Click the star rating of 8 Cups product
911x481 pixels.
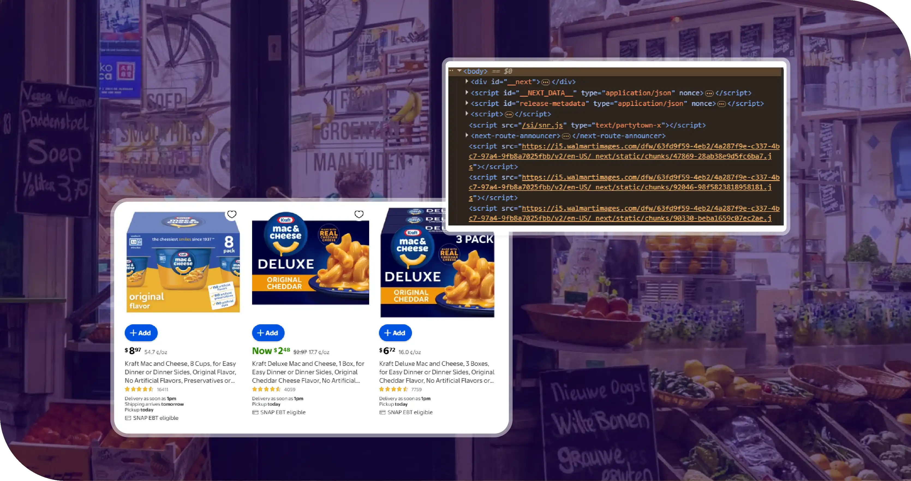(139, 389)
